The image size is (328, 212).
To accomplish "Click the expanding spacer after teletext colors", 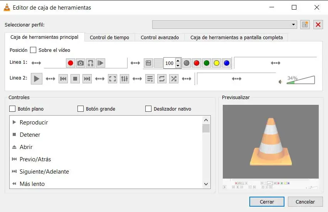I will pos(276,63).
